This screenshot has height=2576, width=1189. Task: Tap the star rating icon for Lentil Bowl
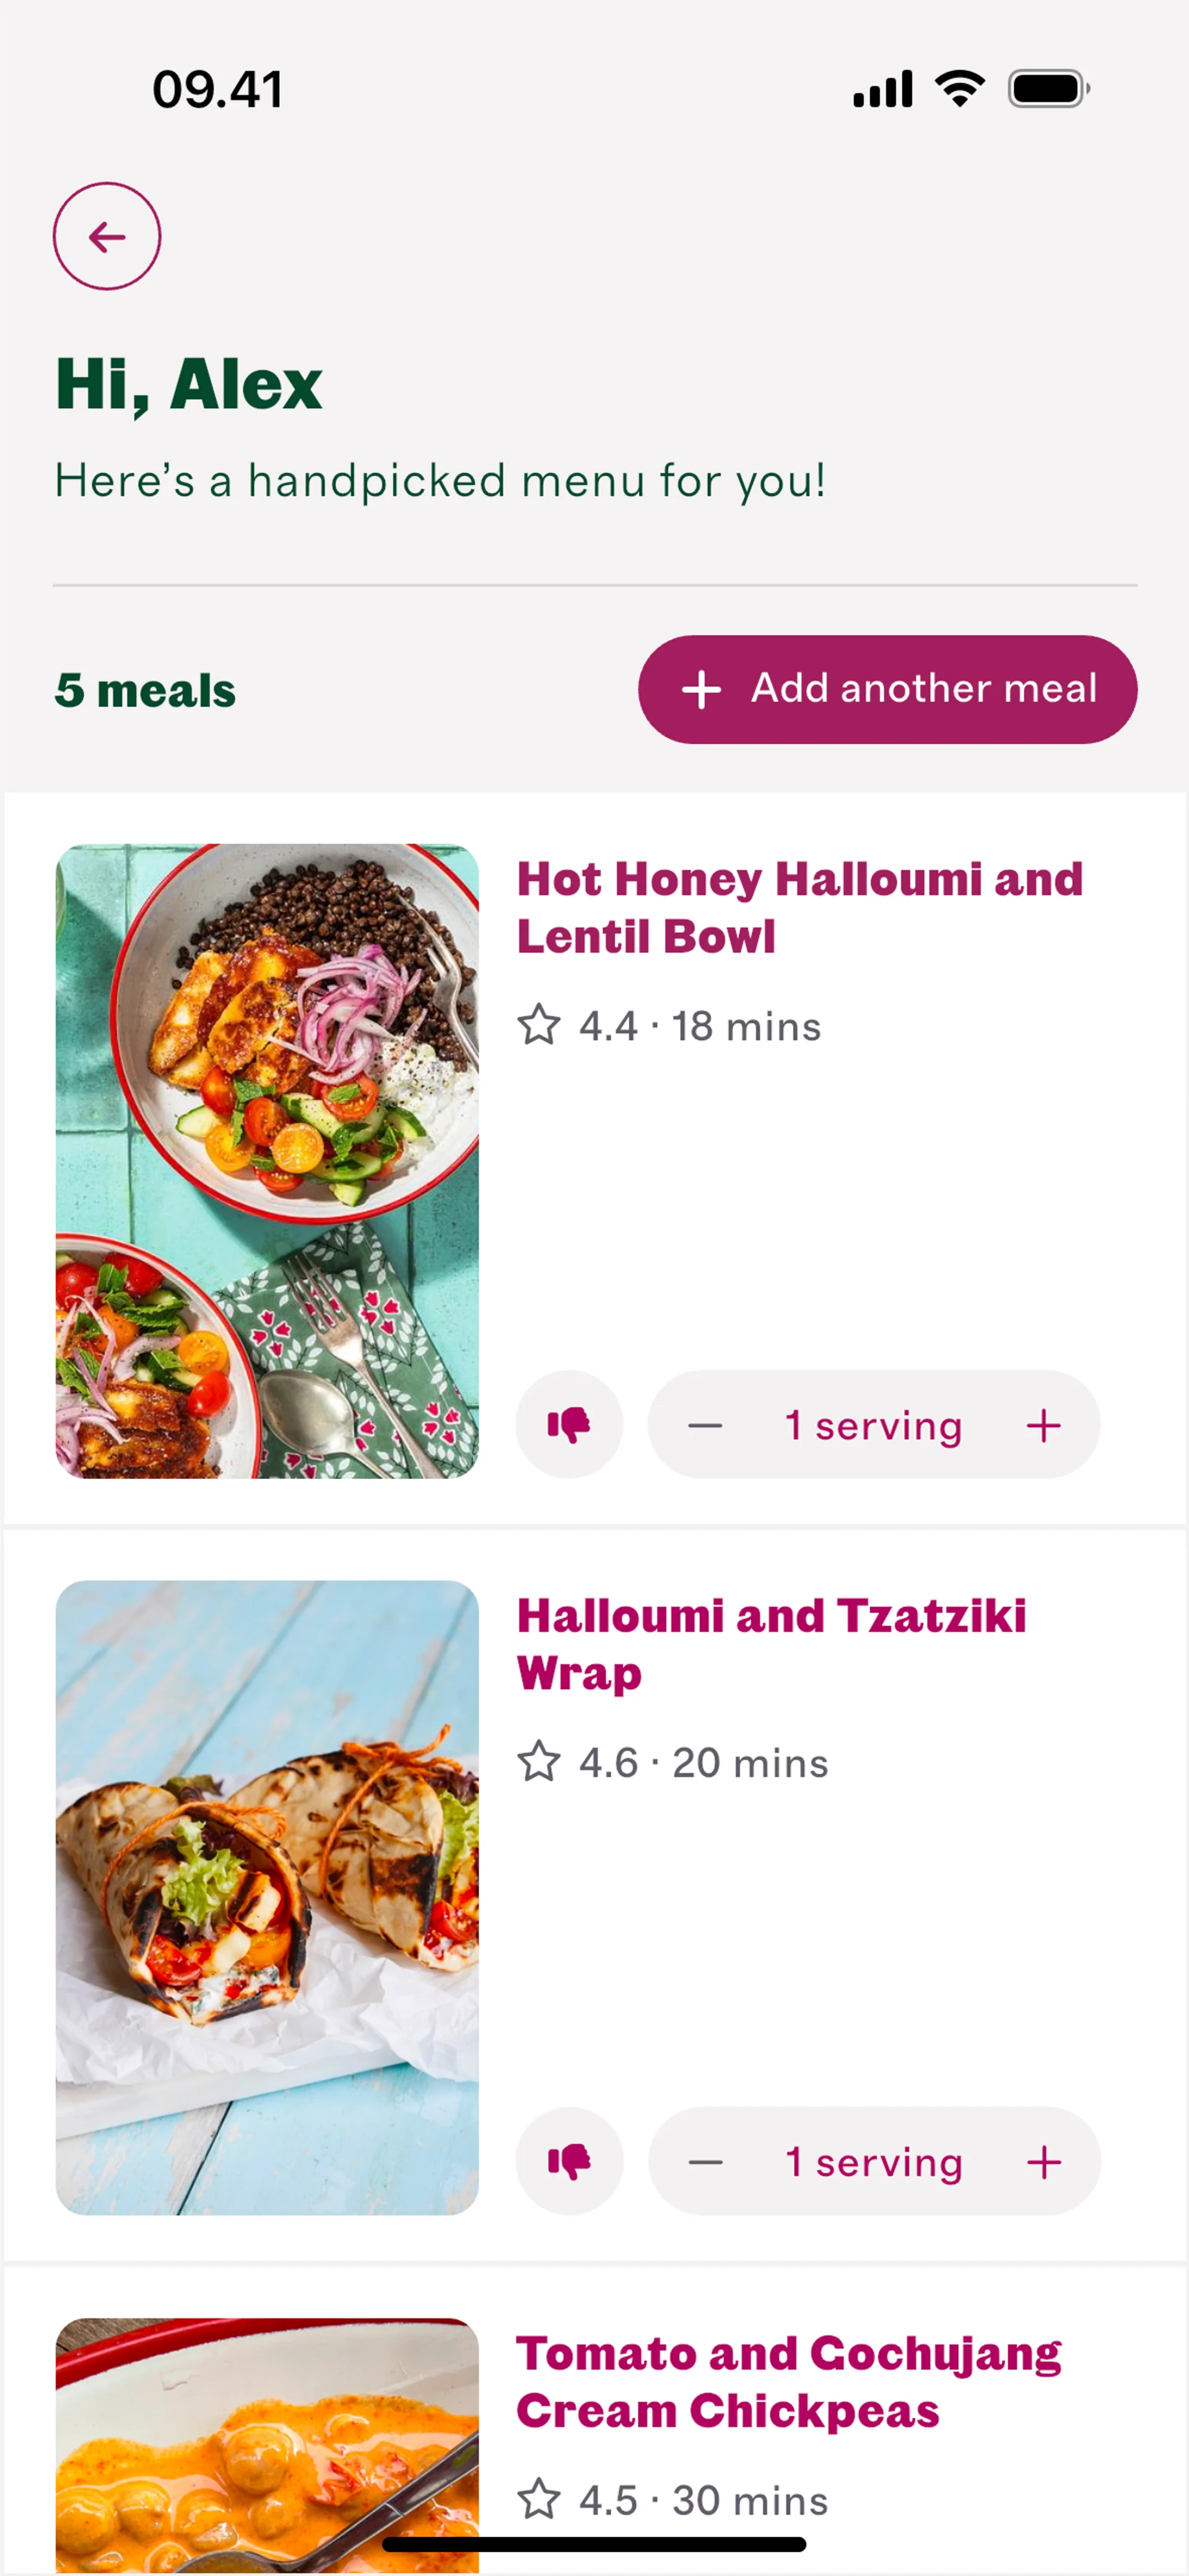coord(539,1025)
